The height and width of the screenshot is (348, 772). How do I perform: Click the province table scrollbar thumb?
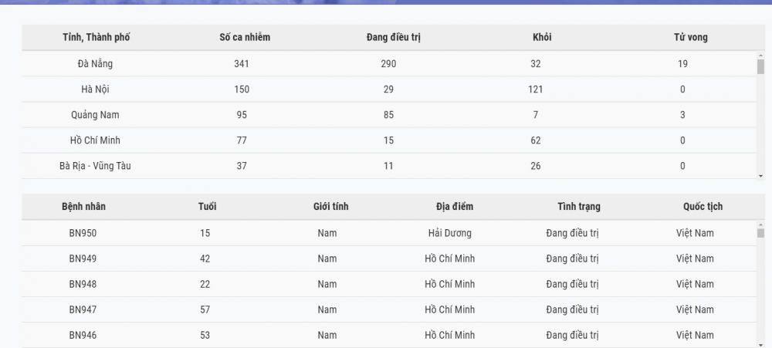coord(760,66)
